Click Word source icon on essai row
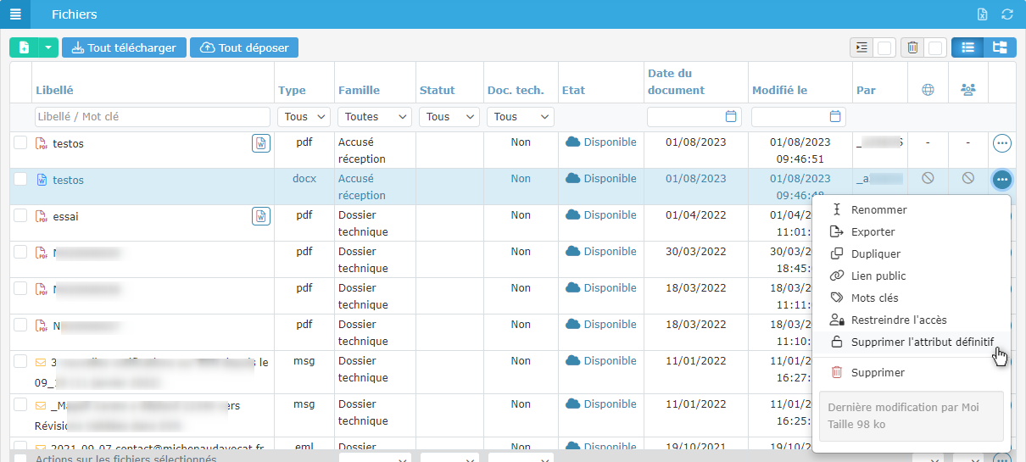Screen dimensions: 1026x462 pyautogui.click(x=261, y=217)
